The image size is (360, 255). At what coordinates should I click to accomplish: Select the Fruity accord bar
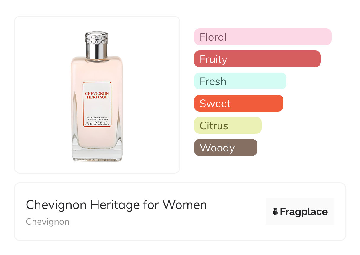257,59
